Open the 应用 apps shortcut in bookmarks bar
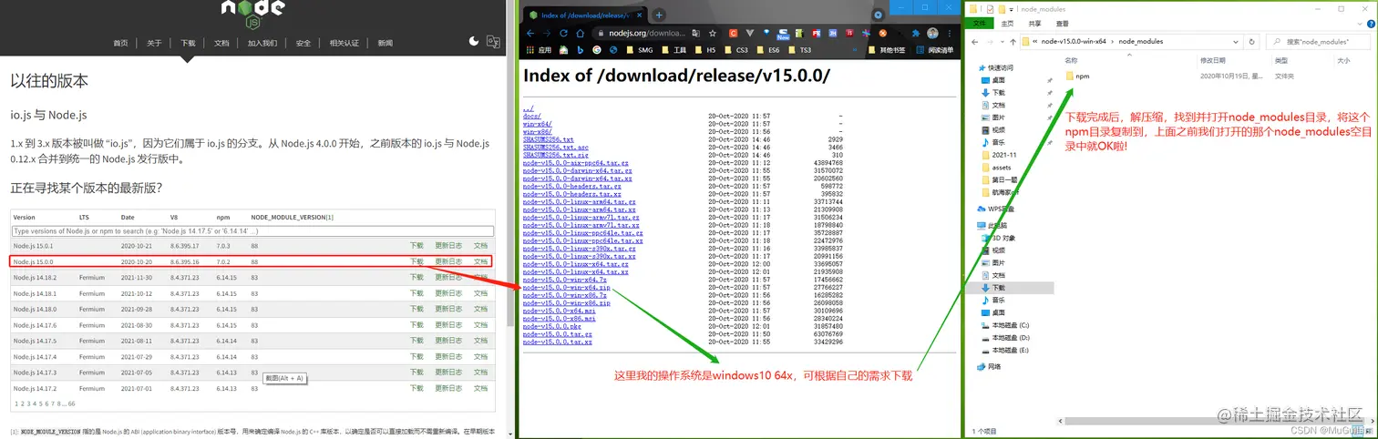1378x439 pixels. (540, 50)
